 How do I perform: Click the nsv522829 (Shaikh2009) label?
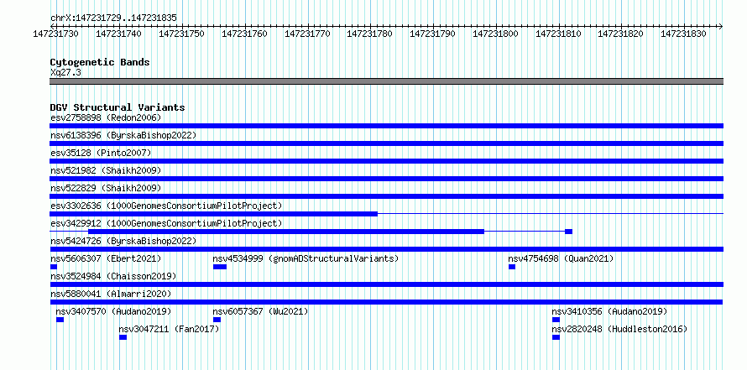pos(106,188)
